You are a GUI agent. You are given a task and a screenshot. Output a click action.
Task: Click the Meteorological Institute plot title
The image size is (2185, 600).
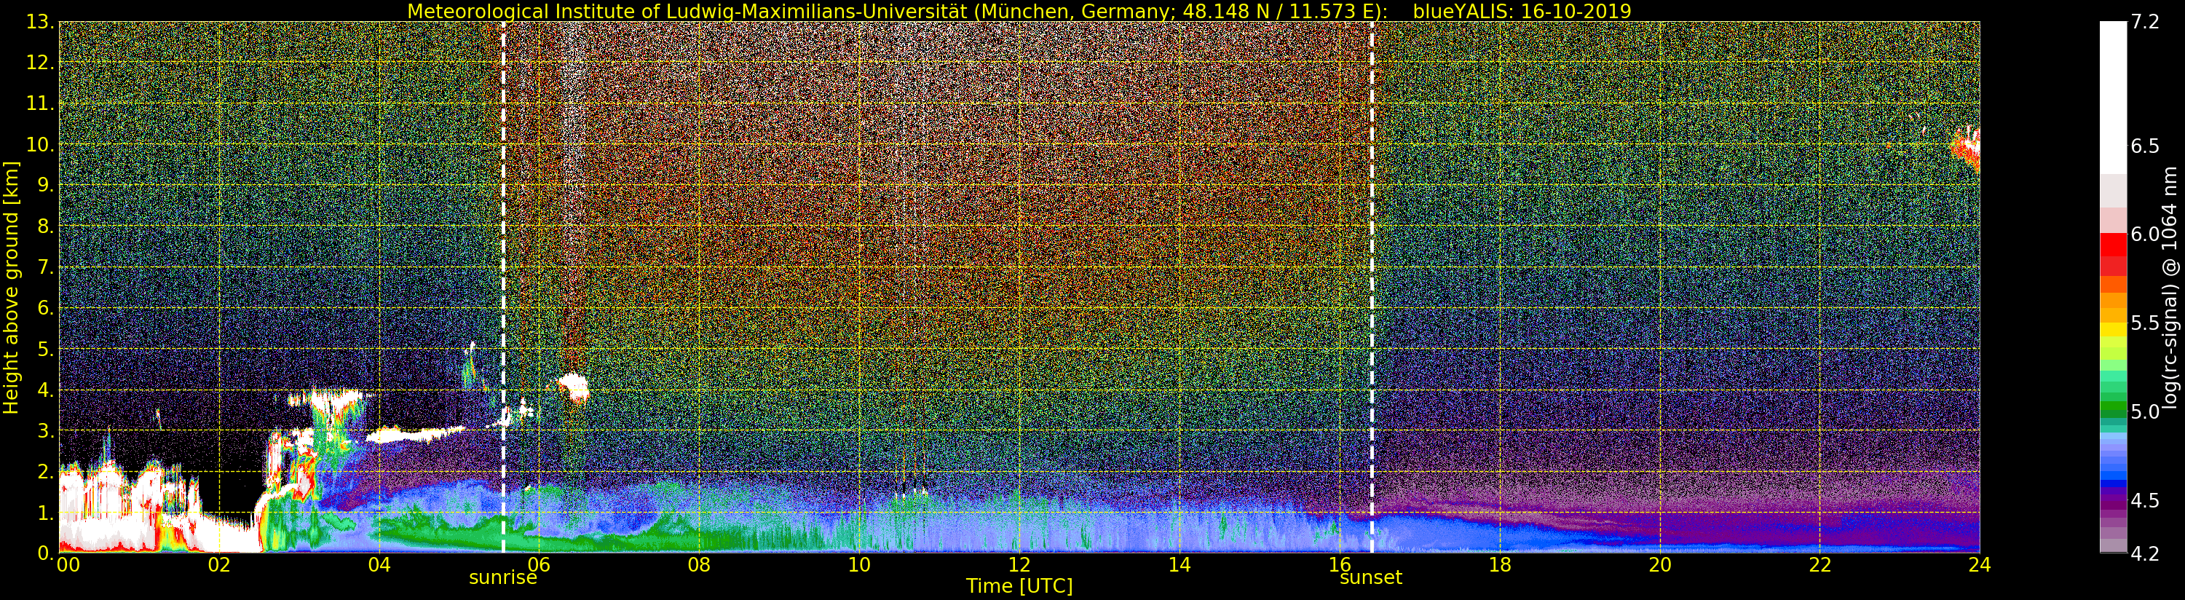tap(898, 11)
